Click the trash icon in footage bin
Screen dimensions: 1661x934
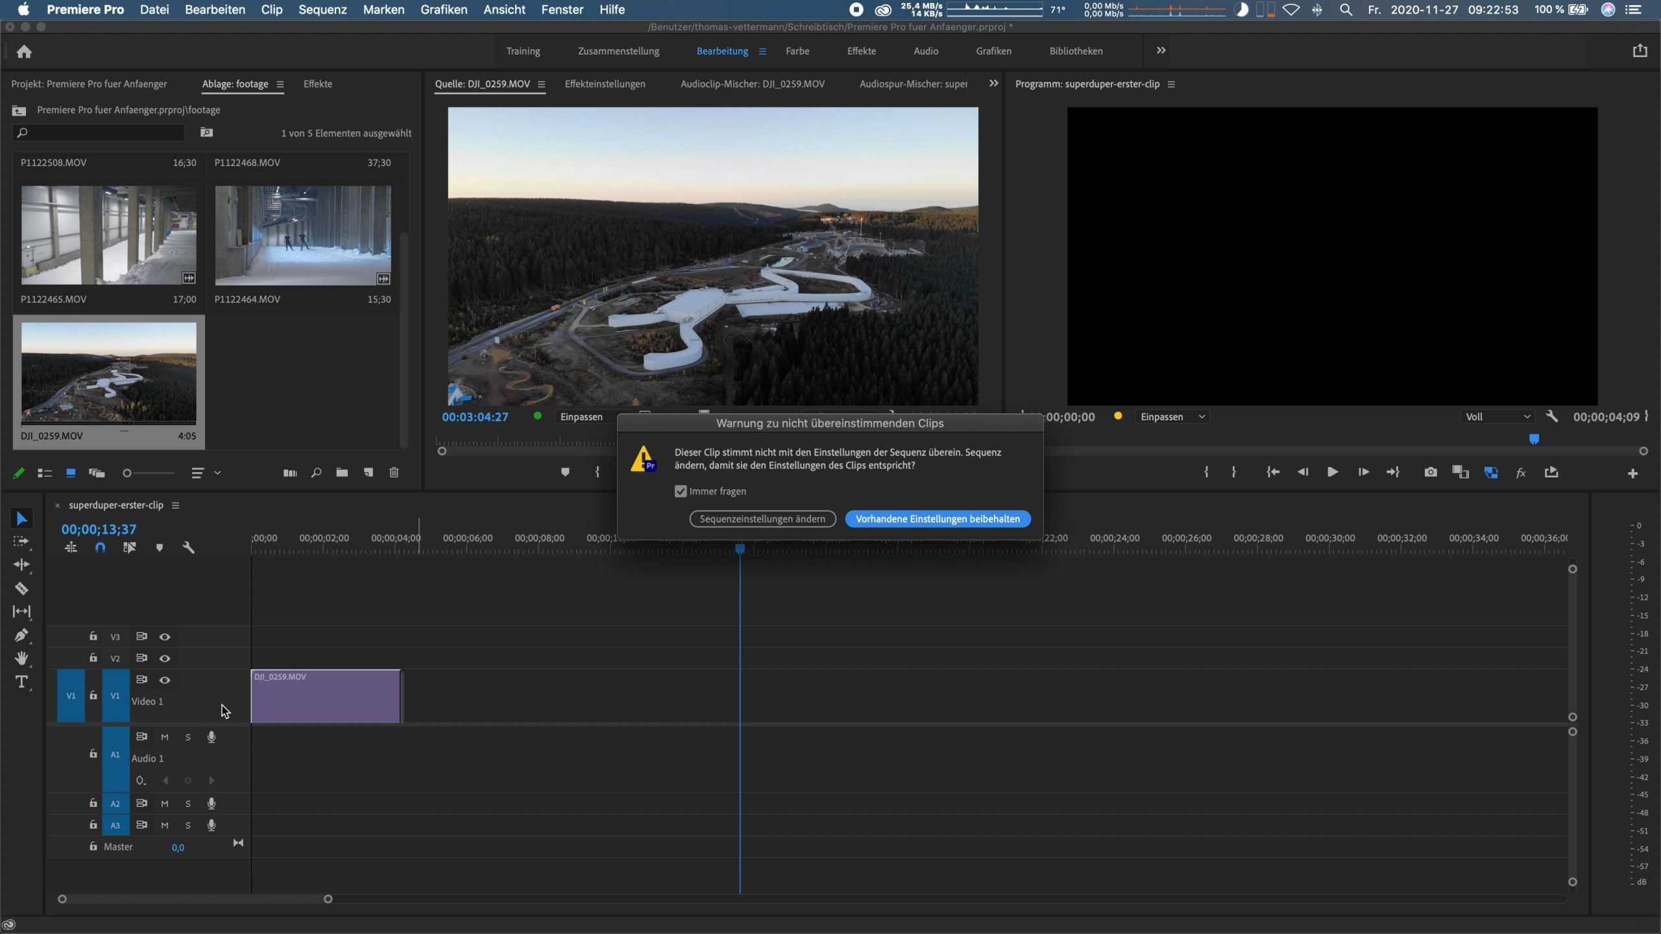[x=394, y=473]
